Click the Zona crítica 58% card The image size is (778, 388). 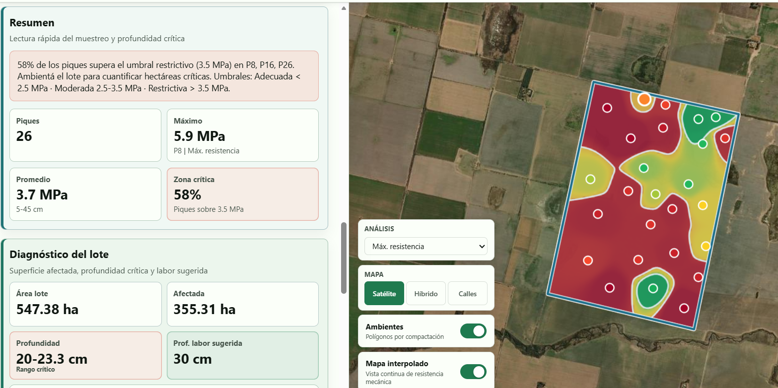pos(243,194)
